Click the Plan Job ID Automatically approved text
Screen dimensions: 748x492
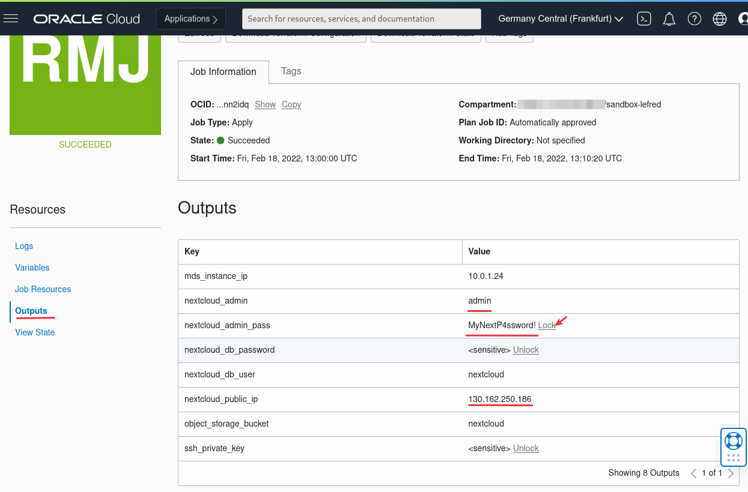pos(528,122)
